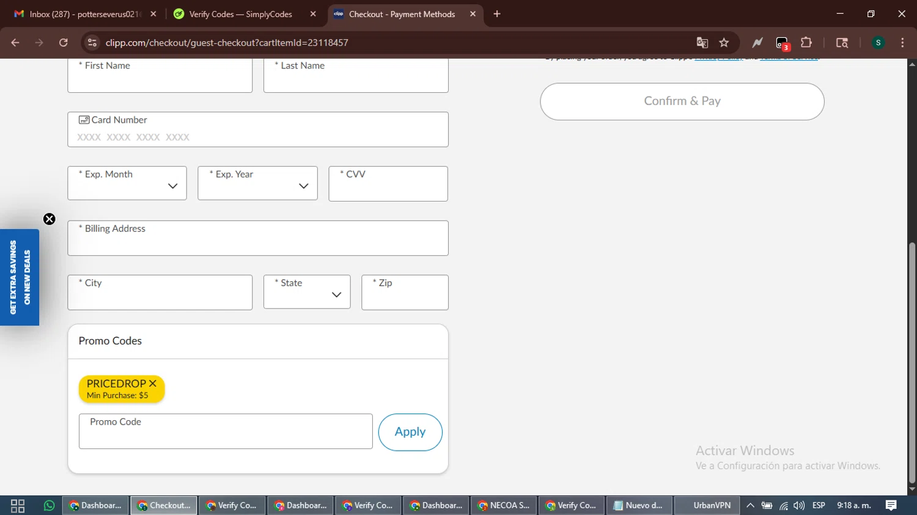Expand the Exp. Month dropdown
The width and height of the screenshot is (917, 515).
[x=127, y=183]
